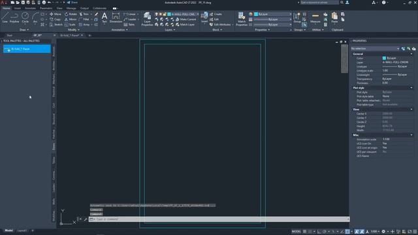
Task: Click the Mirror tool
Action: pyautogui.click(x=71, y=20)
